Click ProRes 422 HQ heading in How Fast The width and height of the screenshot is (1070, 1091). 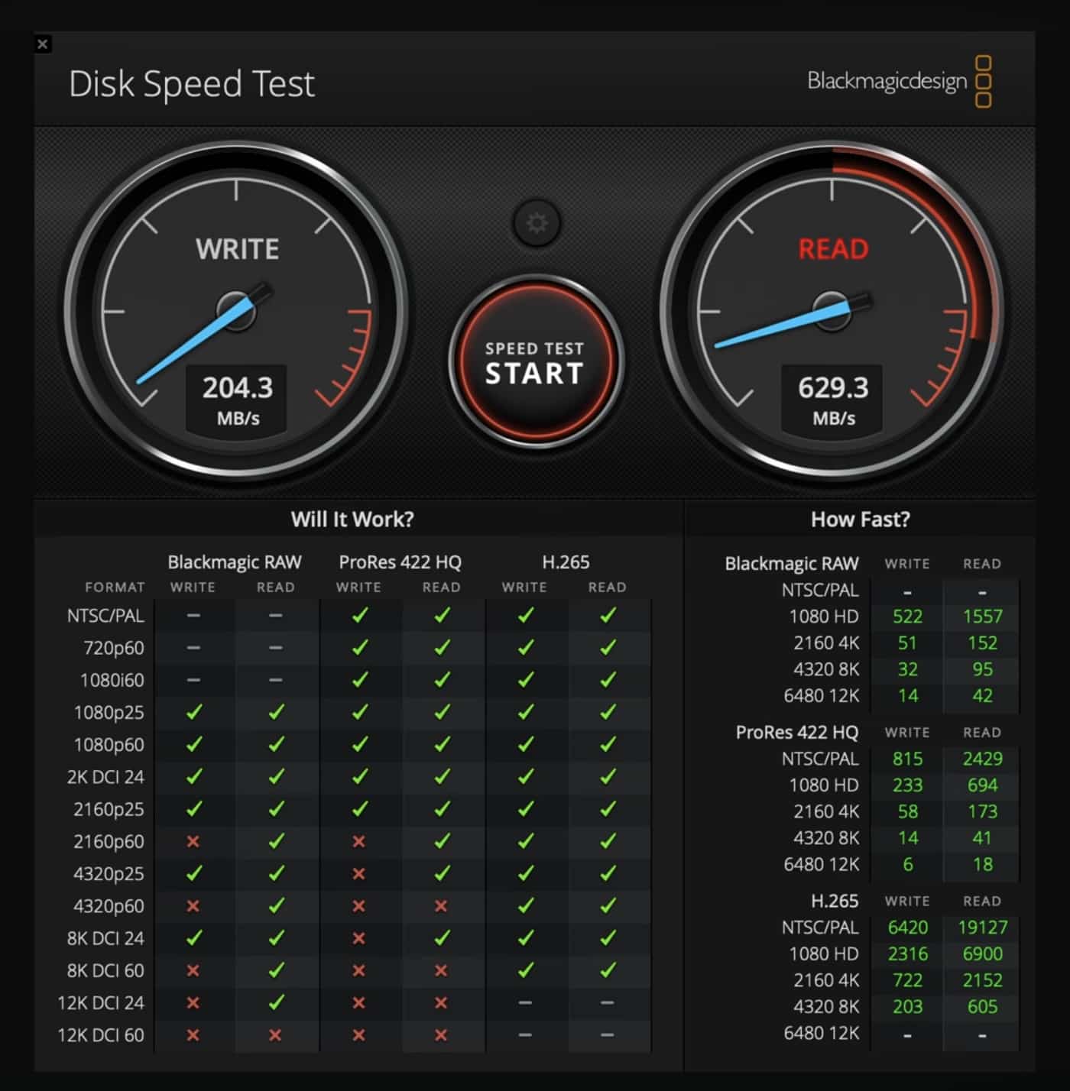[797, 733]
